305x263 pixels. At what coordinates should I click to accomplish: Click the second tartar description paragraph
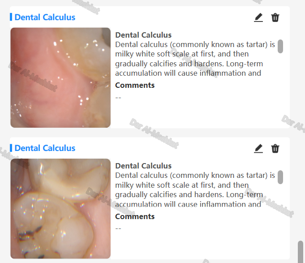pos(195,190)
